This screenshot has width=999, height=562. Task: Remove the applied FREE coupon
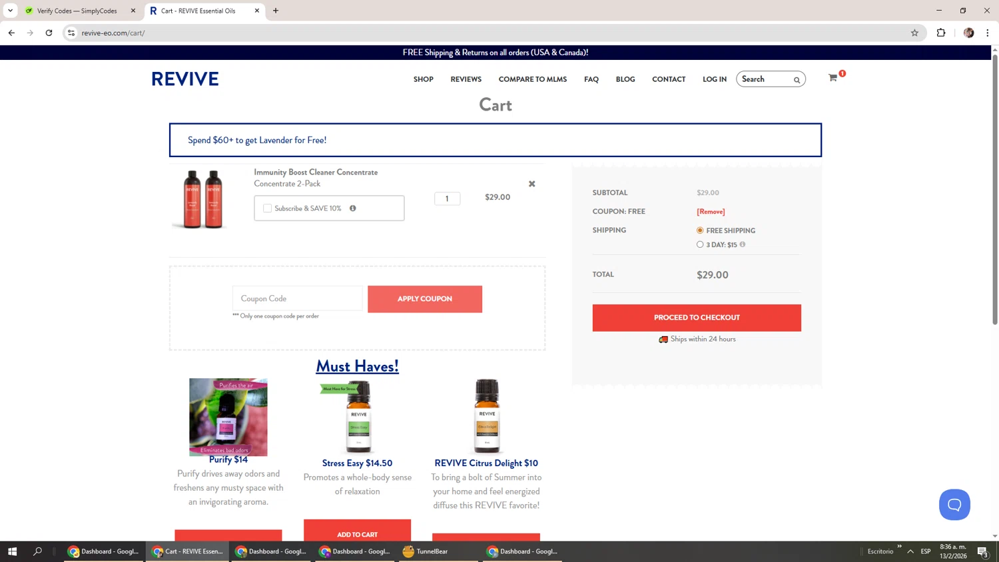(x=711, y=212)
